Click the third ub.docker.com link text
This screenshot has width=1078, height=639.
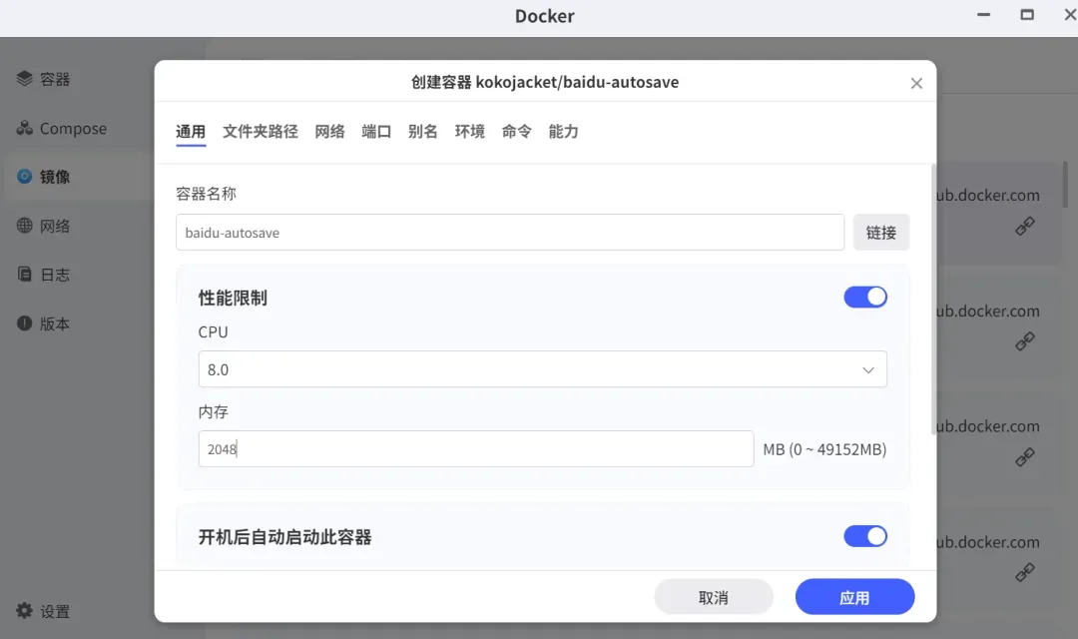coord(988,426)
